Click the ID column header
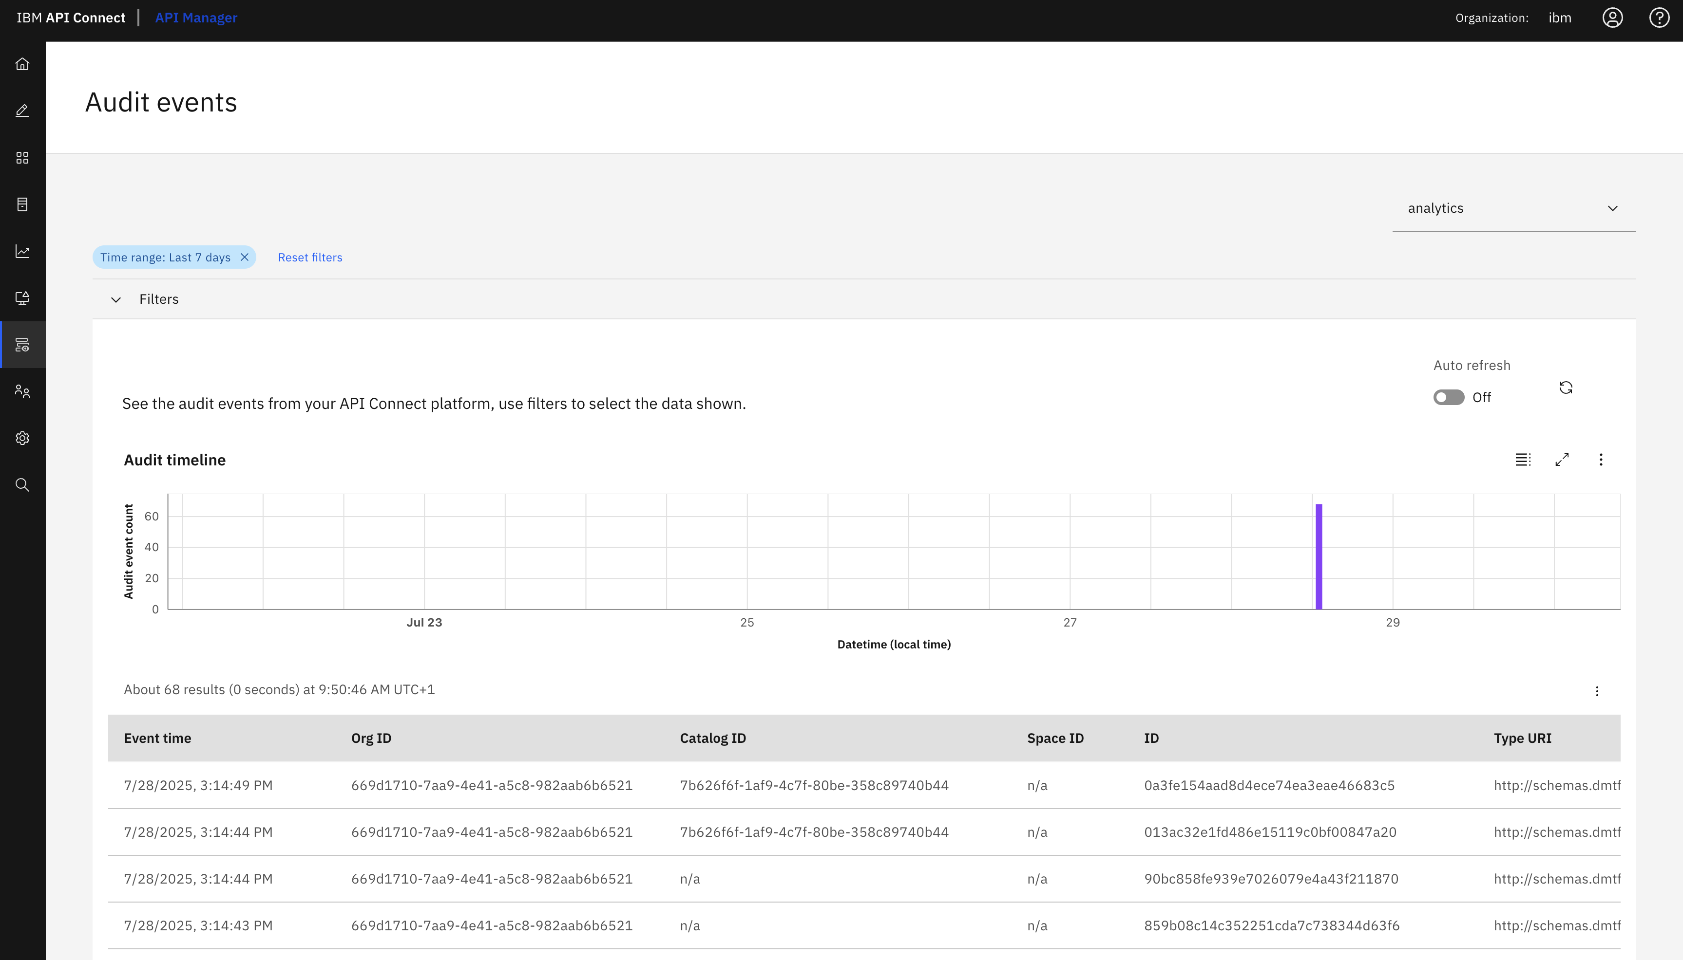The width and height of the screenshot is (1683, 960). (x=1151, y=738)
